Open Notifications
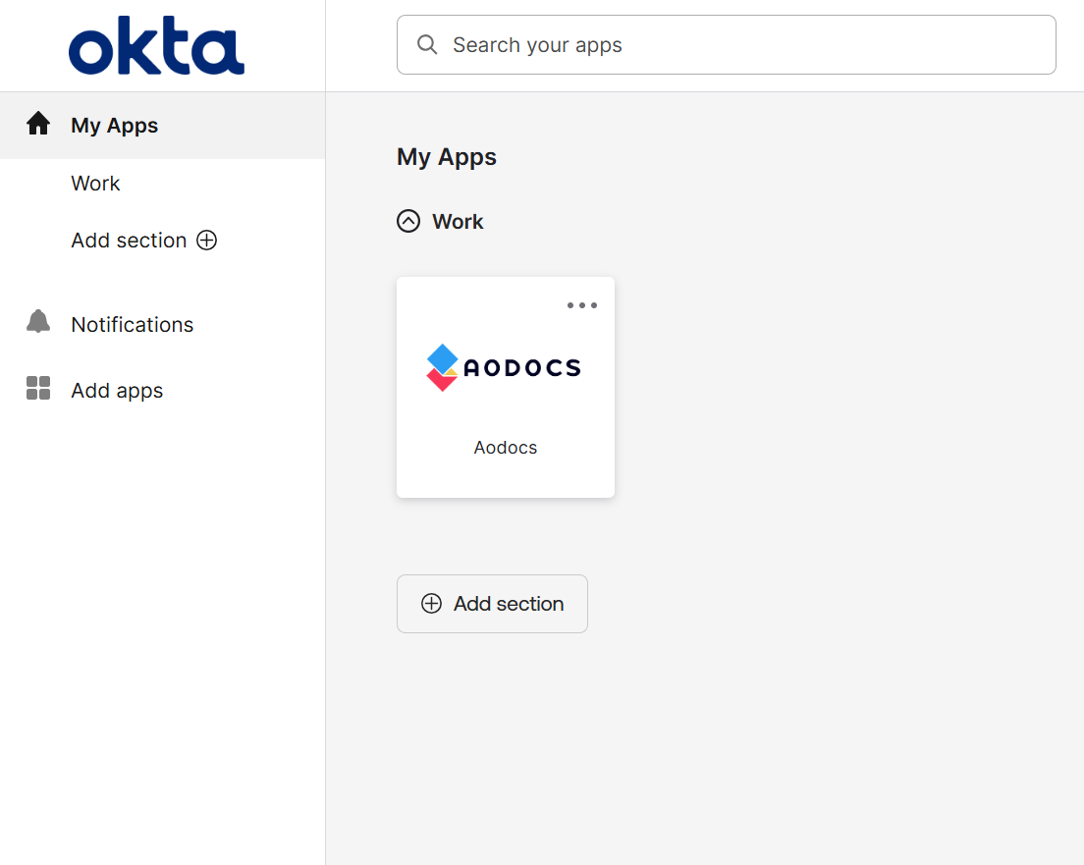The image size is (1084, 865). [132, 324]
